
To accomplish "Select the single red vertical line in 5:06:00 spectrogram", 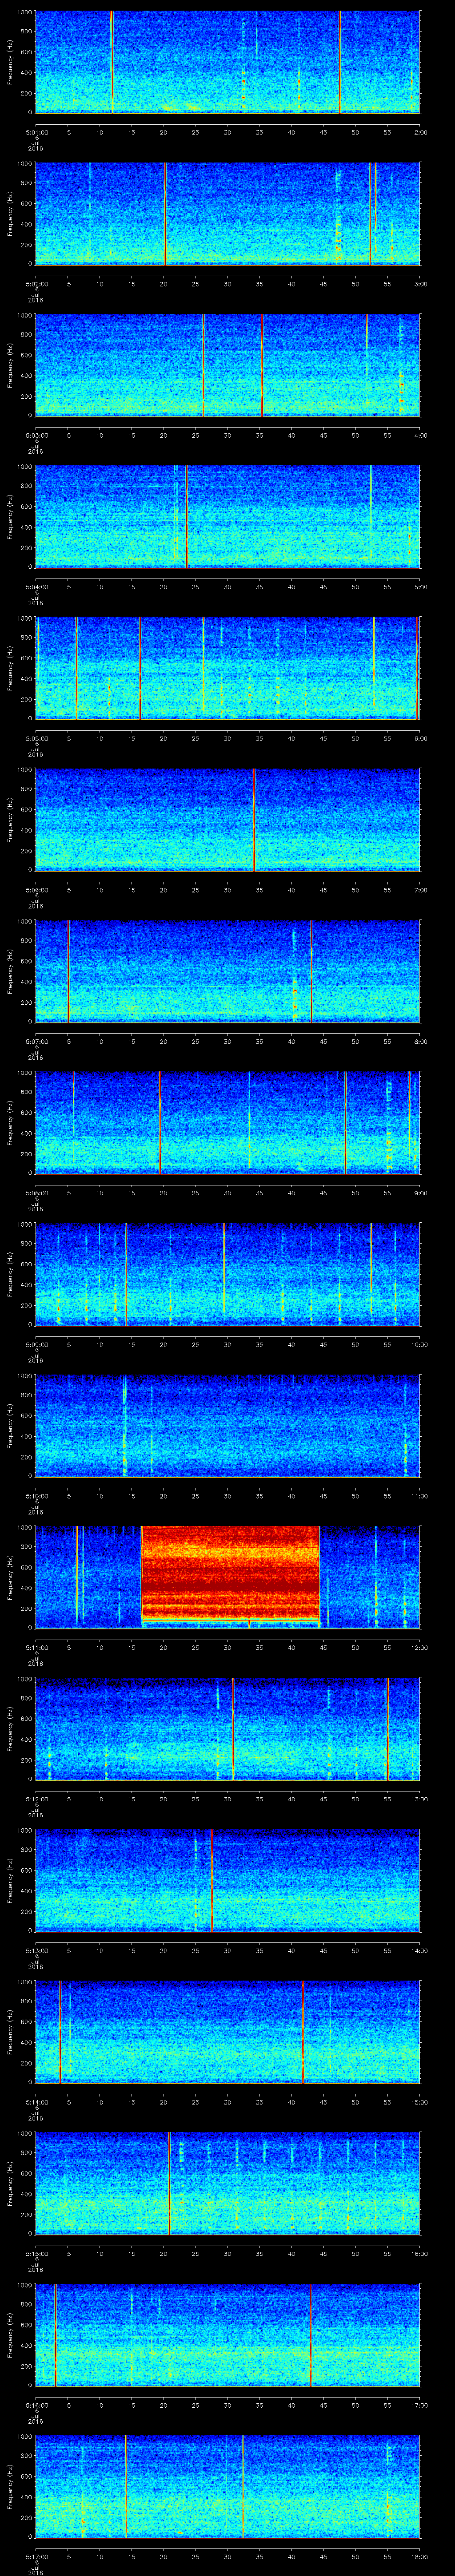I will point(255,819).
